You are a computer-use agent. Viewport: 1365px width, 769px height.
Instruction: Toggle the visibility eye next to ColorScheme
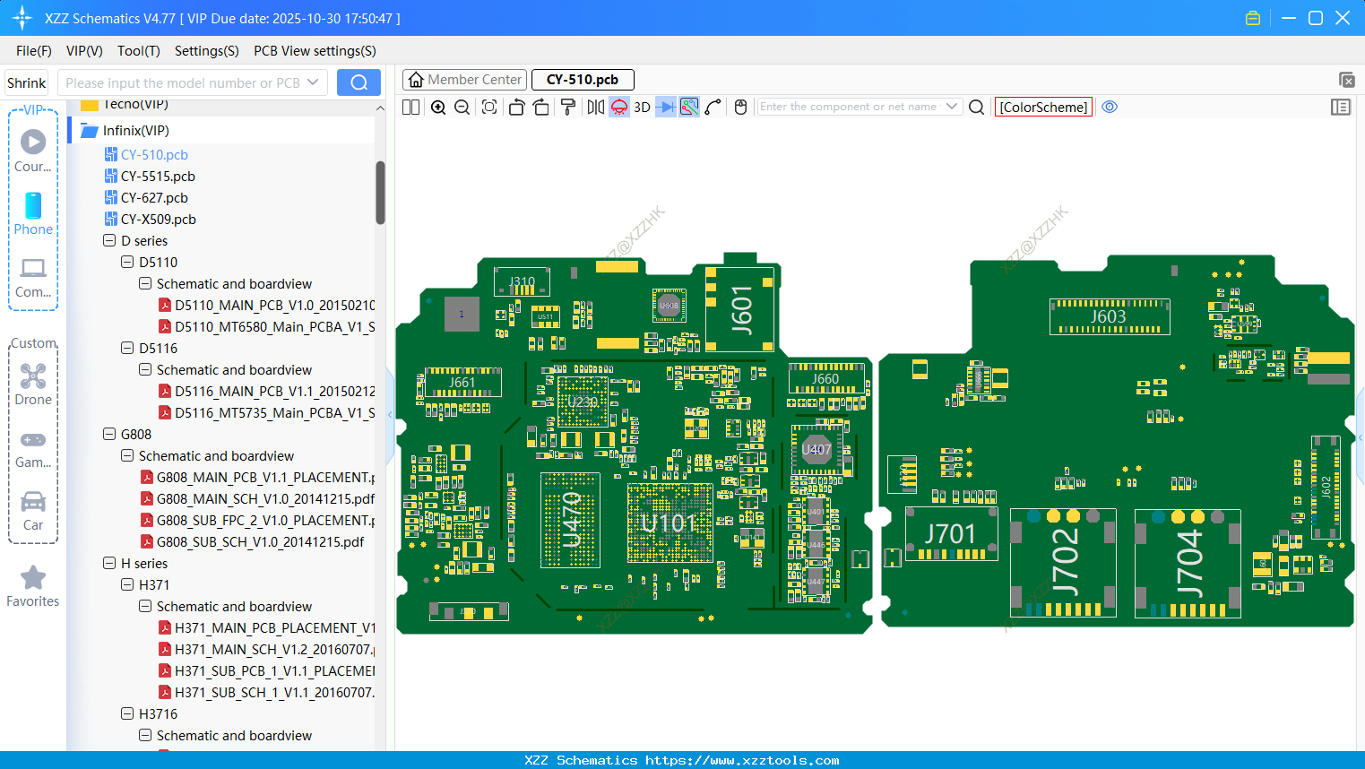click(x=1110, y=107)
